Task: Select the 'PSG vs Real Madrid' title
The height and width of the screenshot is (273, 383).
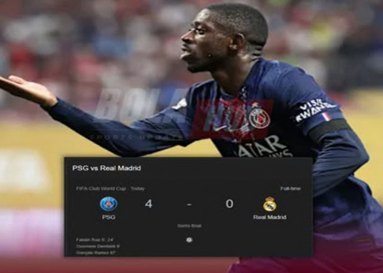Action: click(x=107, y=168)
